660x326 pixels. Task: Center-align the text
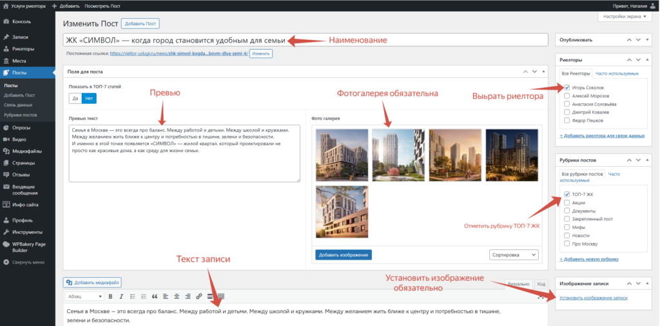[x=177, y=296]
